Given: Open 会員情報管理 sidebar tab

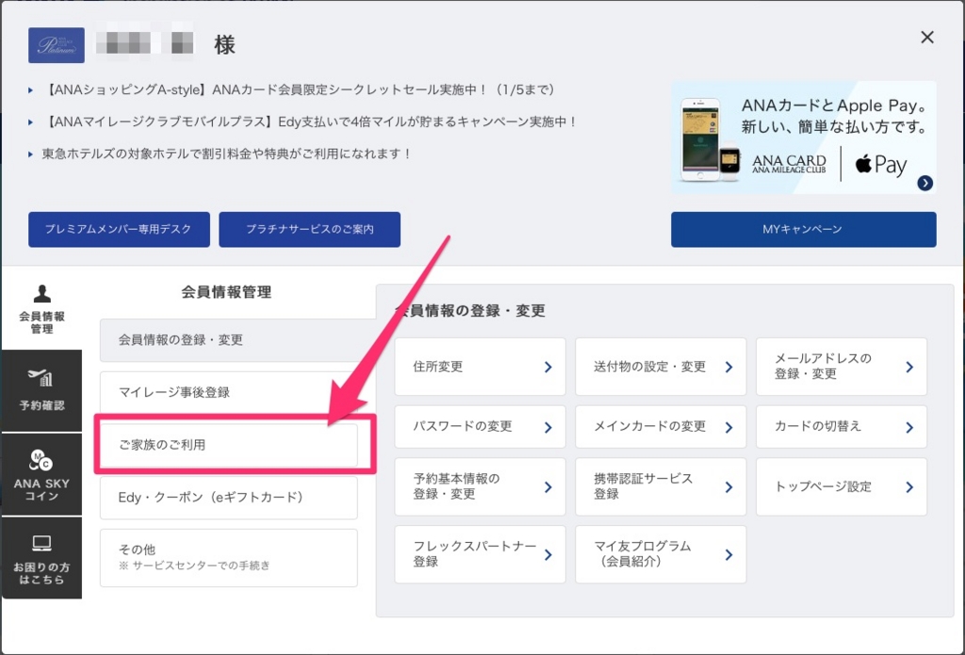Looking at the screenshot, I should click(41, 310).
